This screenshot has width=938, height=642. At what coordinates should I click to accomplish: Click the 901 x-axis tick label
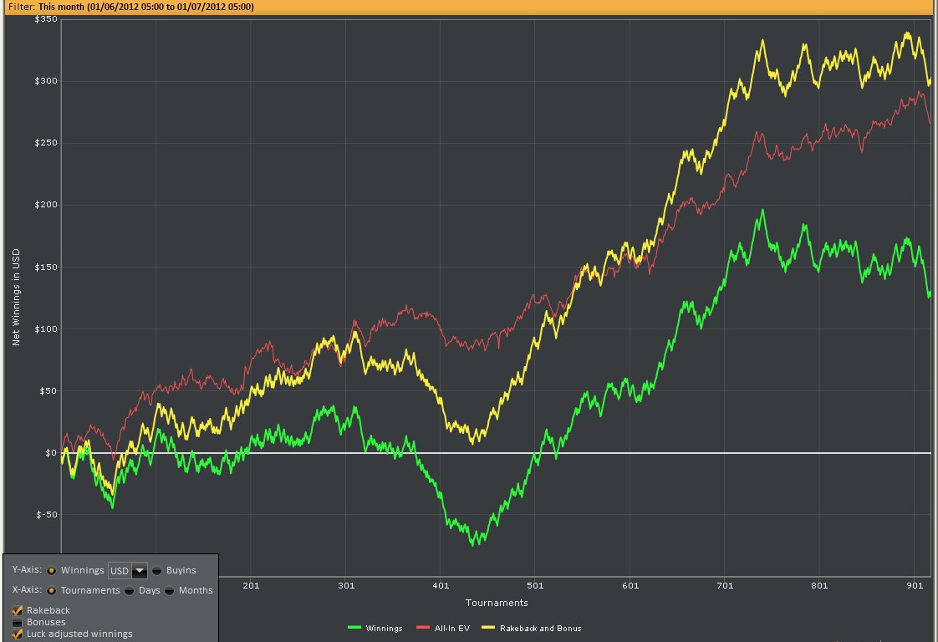click(x=915, y=586)
